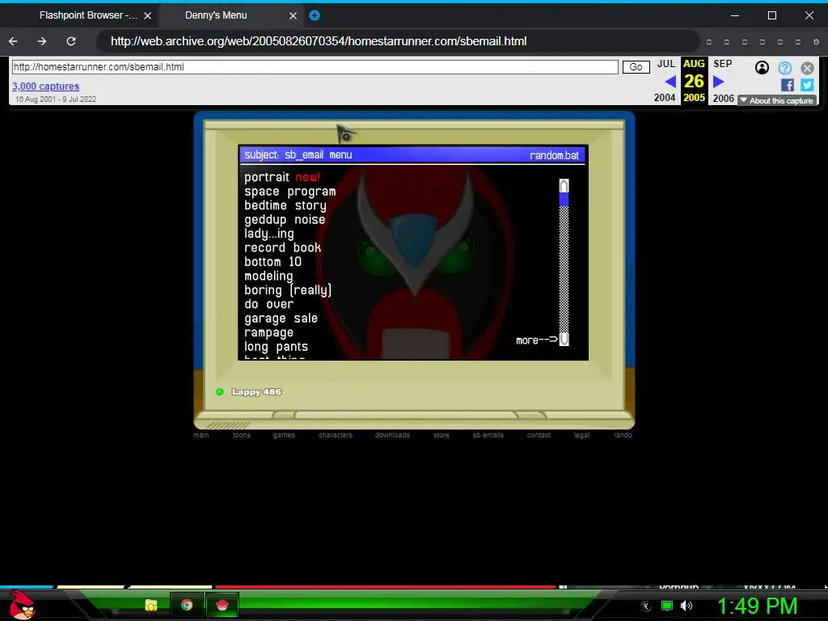Open the boring (really) email
The height and width of the screenshot is (621, 828).
pos(288,290)
